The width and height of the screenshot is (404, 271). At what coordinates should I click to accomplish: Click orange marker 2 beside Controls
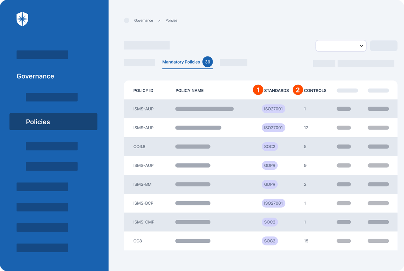pyautogui.click(x=298, y=90)
